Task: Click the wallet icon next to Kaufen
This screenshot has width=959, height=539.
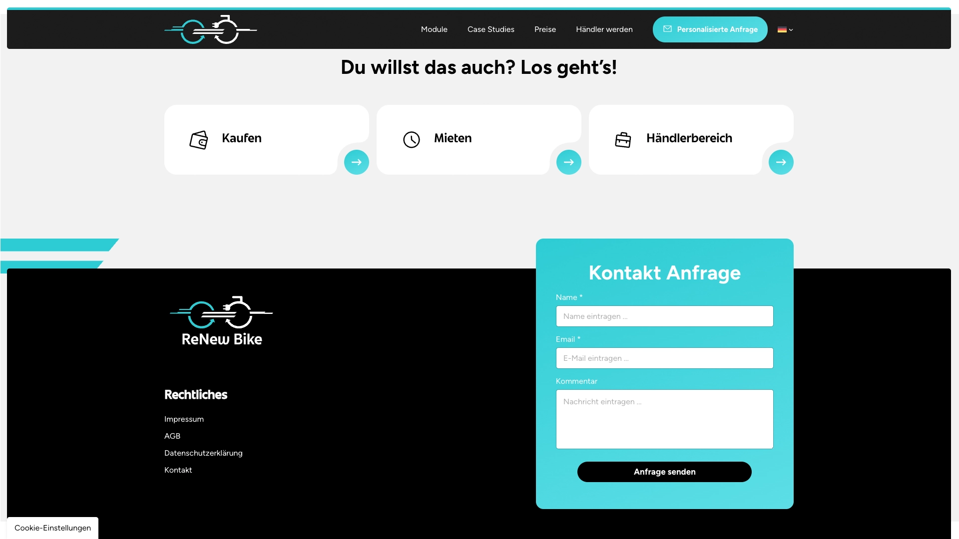Action: [199, 140]
